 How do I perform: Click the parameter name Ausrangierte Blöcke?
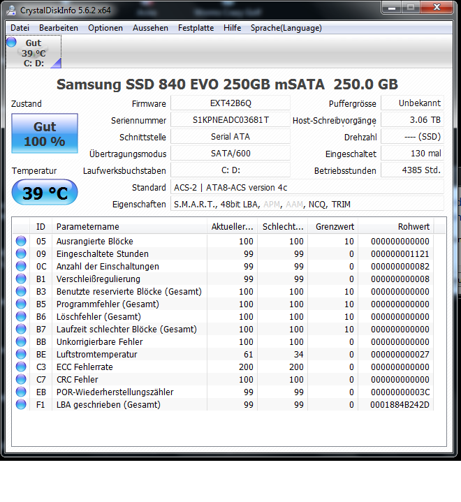tap(94, 241)
